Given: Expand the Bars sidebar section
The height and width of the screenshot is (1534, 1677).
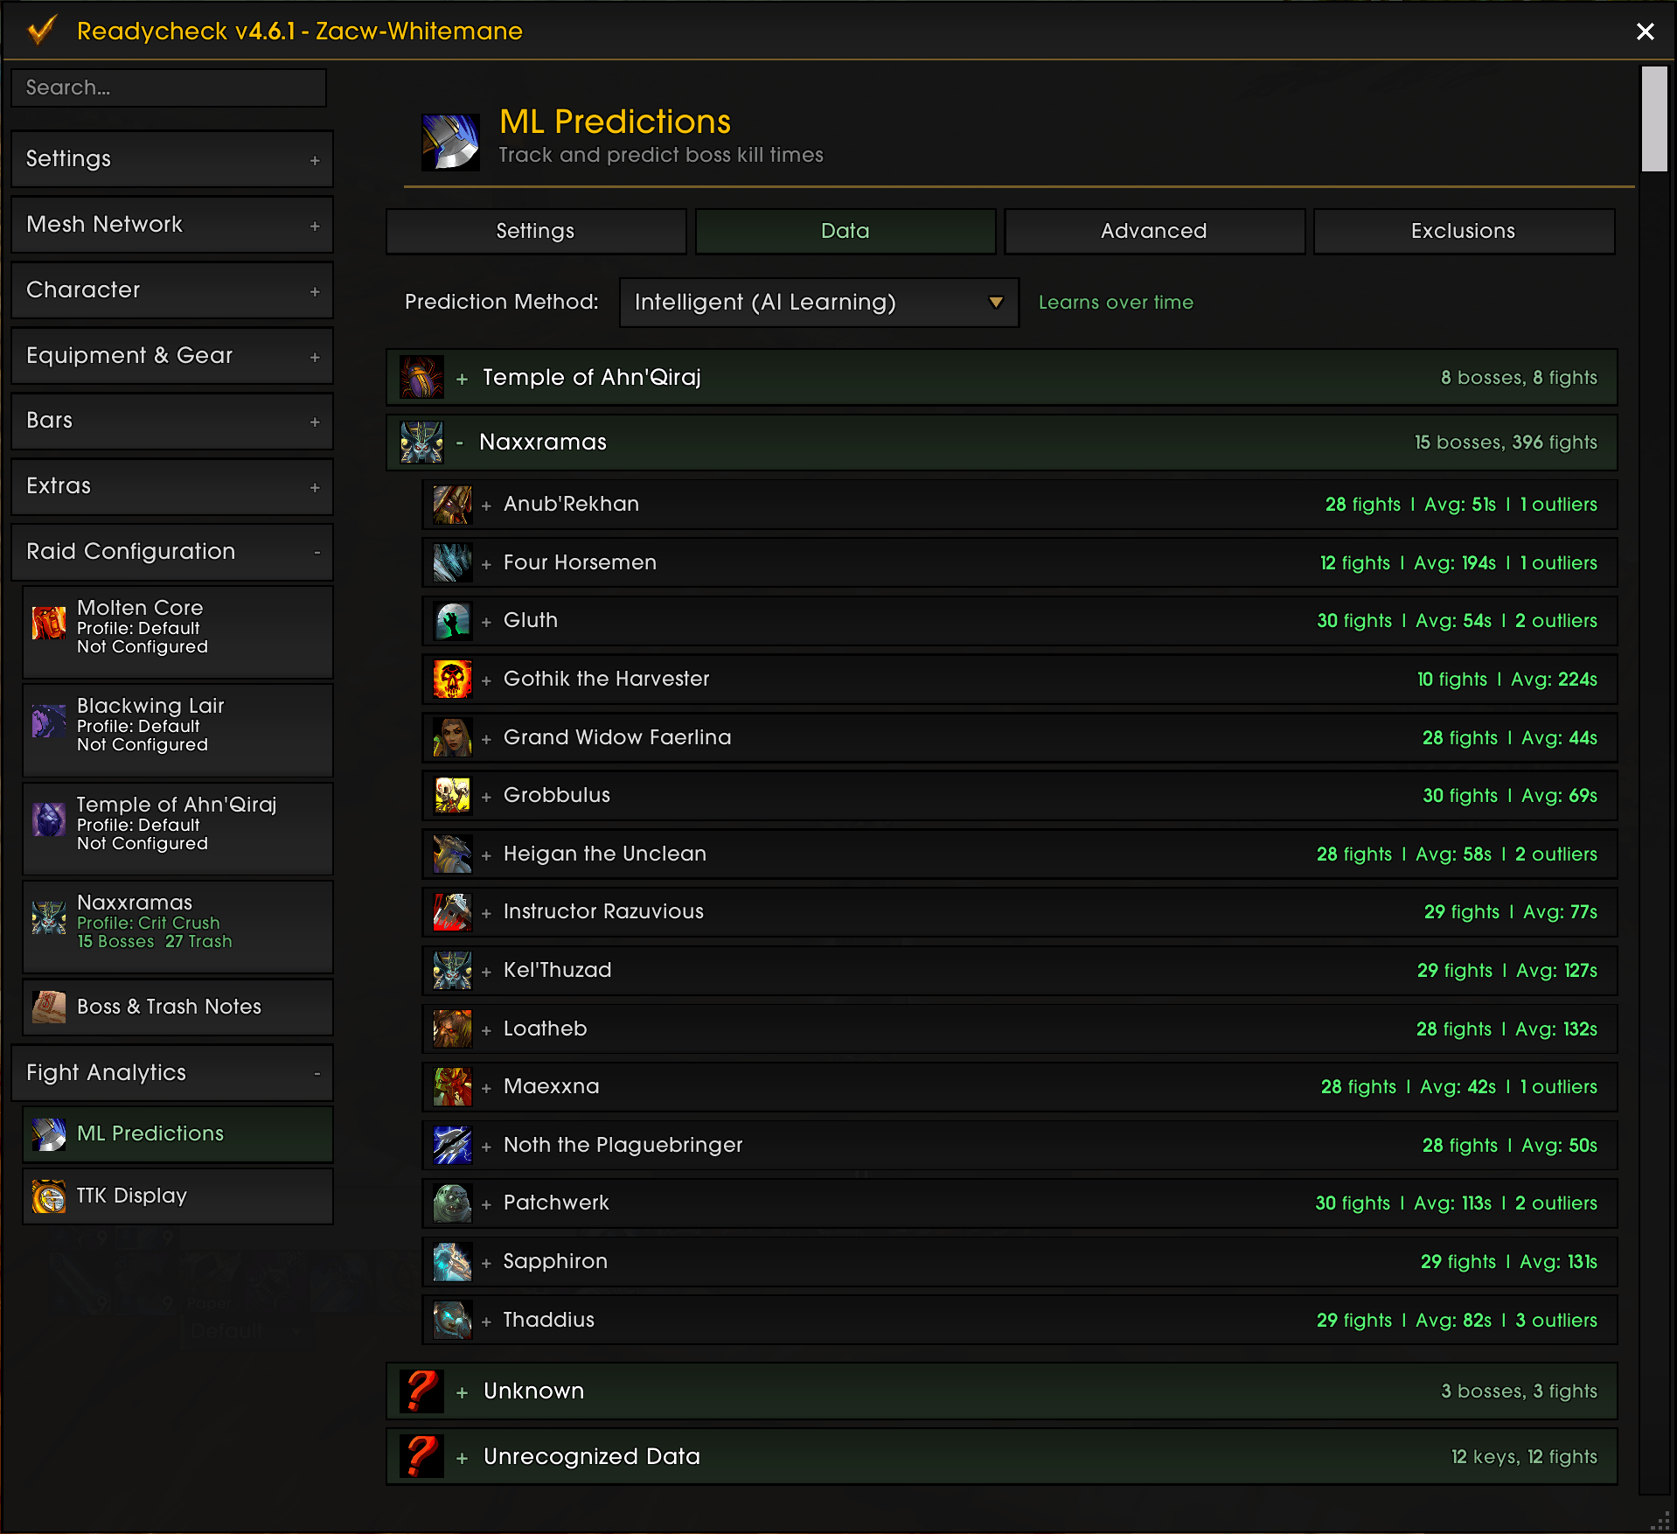Looking at the screenshot, I should tap(172, 421).
